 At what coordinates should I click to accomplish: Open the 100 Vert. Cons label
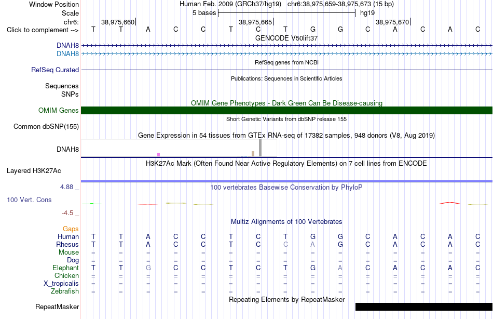pos(29,200)
